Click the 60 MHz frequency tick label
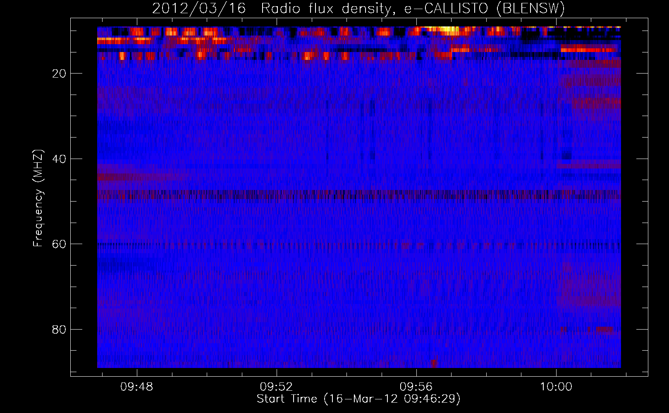 [x=59, y=244]
